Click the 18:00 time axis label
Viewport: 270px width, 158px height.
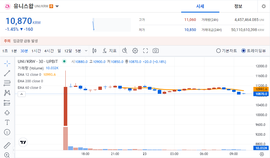coord(85,154)
